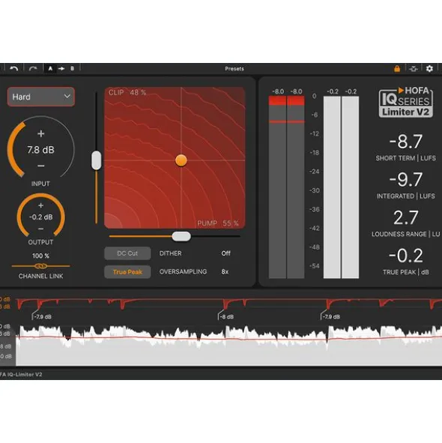Open the settings gear icon
Screen dimensions: 442x443
point(429,68)
